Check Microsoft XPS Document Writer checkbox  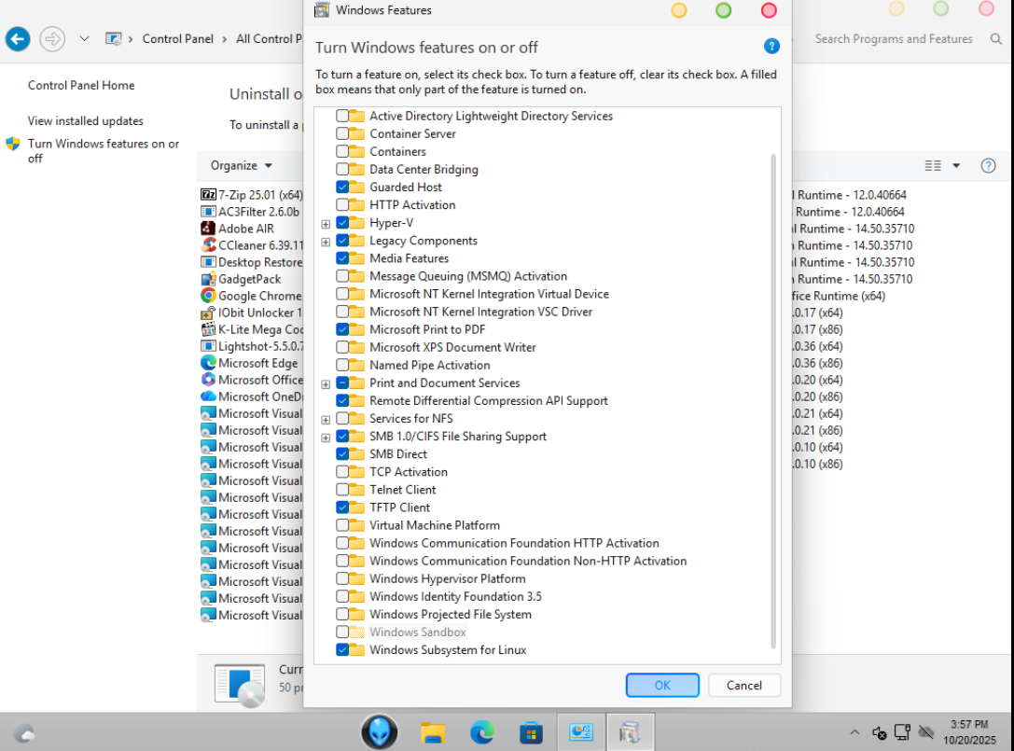(x=342, y=347)
